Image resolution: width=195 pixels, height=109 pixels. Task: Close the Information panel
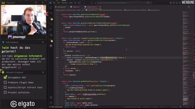point(43,42)
